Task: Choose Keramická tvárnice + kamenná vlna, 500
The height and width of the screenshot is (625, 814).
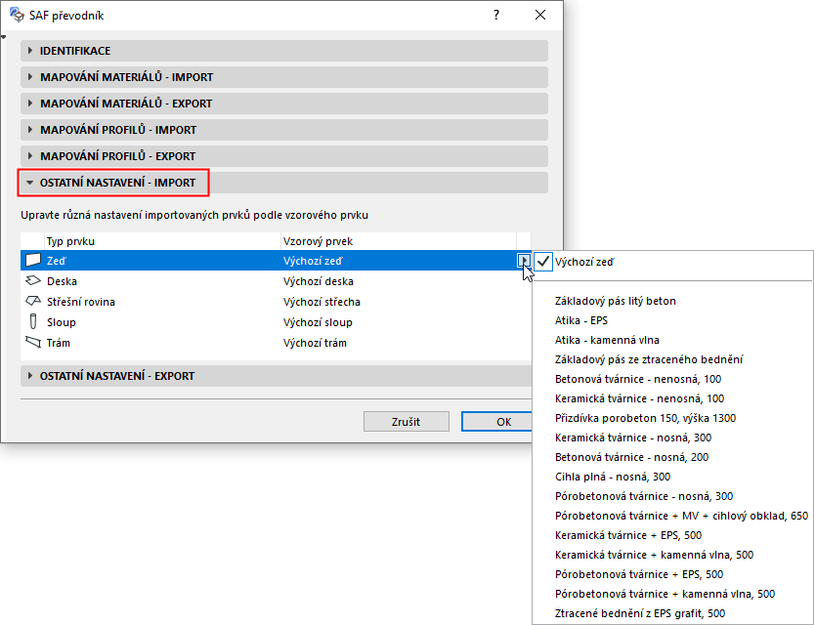Action: point(654,555)
